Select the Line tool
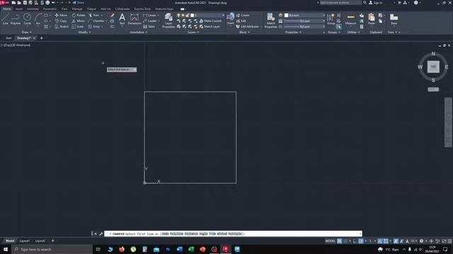The image size is (453, 254). point(5,19)
